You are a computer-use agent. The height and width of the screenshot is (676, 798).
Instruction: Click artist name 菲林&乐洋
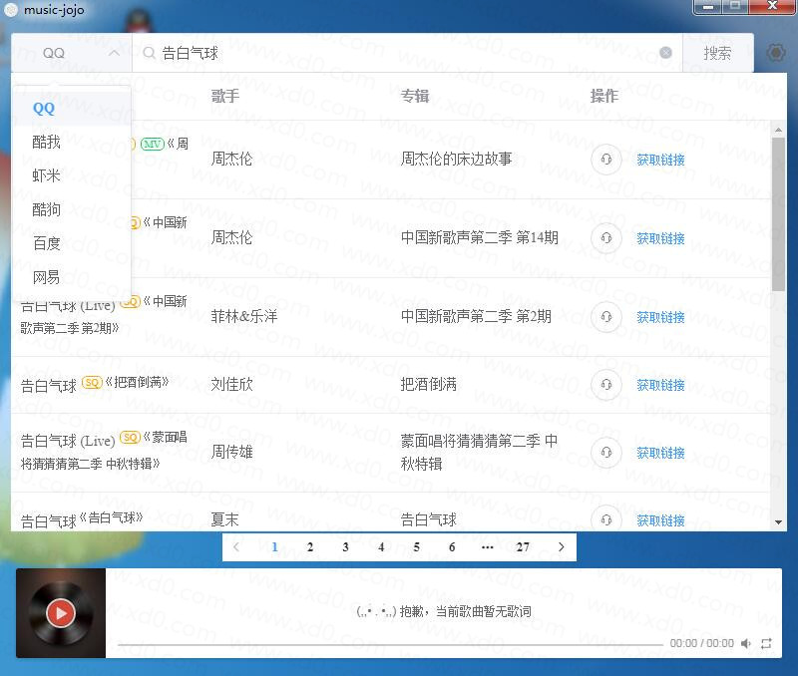[x=244, y=316]
